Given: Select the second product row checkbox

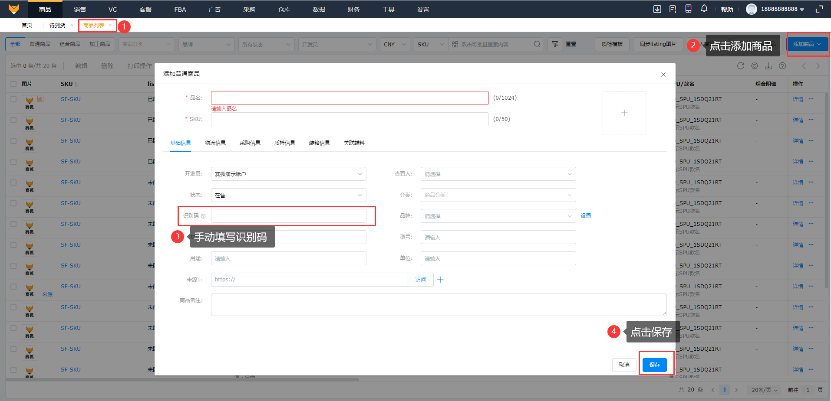Looking at the screenshot, I should pyautogui.click(x=13, y=120).
